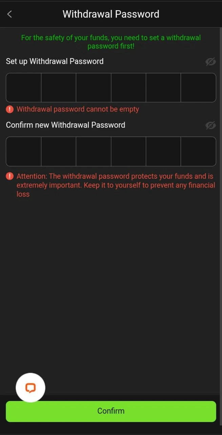Select last digit box of Confirm password

click(x=199, y=151)
